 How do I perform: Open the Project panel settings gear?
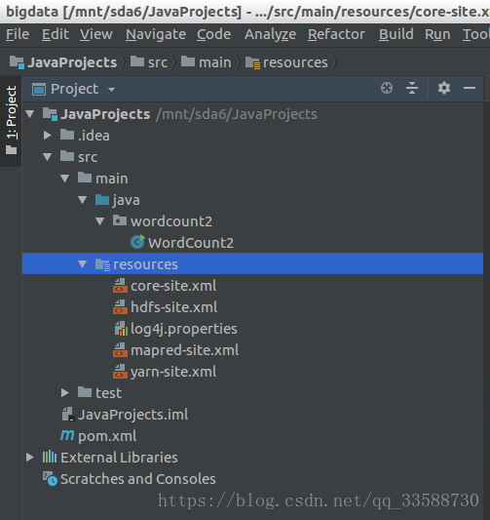point(443,88)
